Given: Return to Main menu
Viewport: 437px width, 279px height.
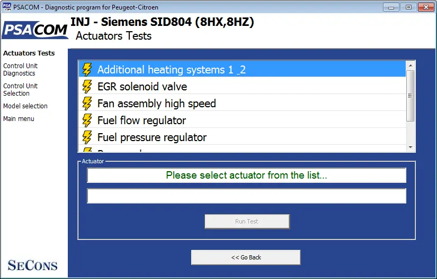Looking at the screenshot, I should [19, 119].
